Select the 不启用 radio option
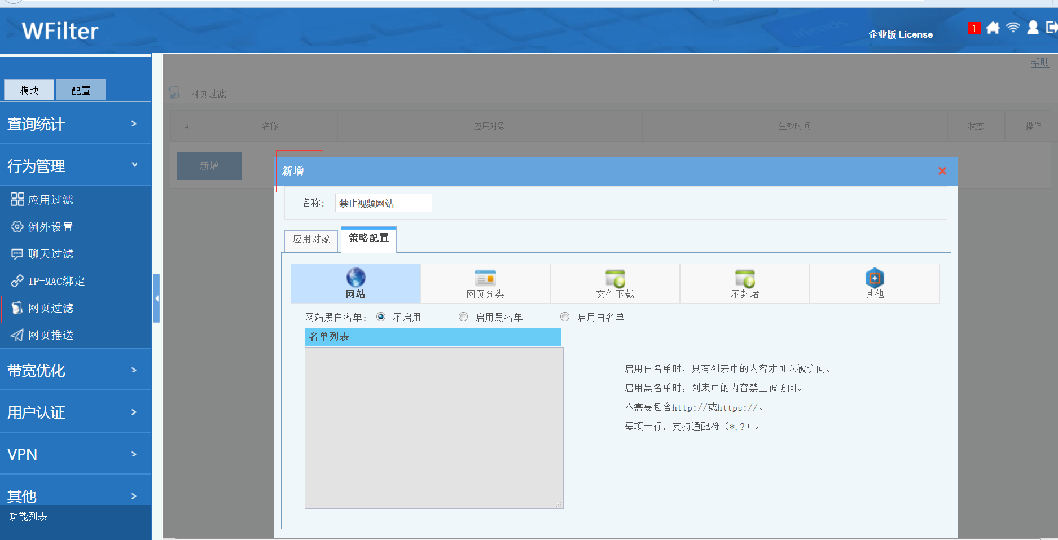 381,317
